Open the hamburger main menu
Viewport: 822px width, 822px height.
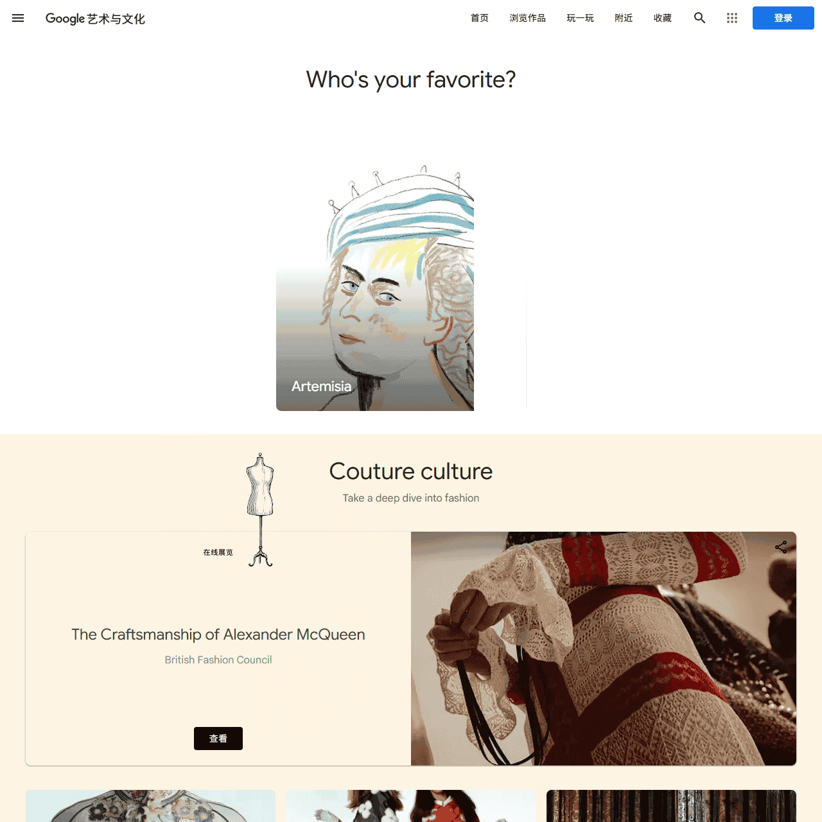[x=18, y=18]
